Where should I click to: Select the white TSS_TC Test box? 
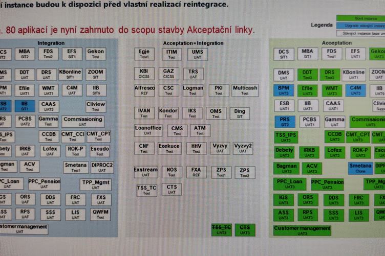[146, 190]
